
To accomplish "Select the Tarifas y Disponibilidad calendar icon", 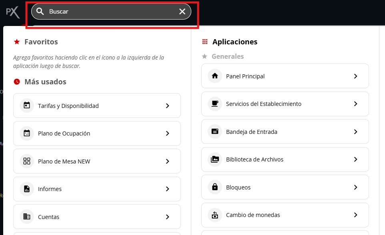I will [x=26, y=106].
